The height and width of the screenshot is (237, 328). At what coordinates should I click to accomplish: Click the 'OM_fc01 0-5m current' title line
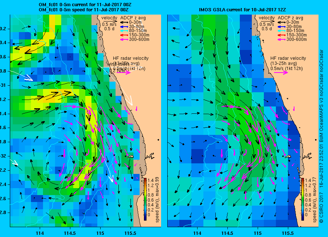[x=85, y=5]
